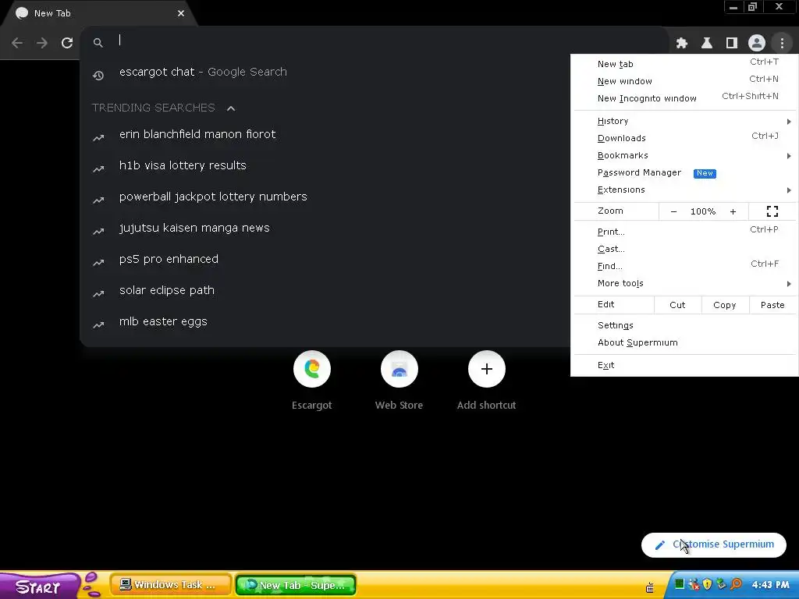
Task: Choose New window from the menu
Action: coord(684,81)
